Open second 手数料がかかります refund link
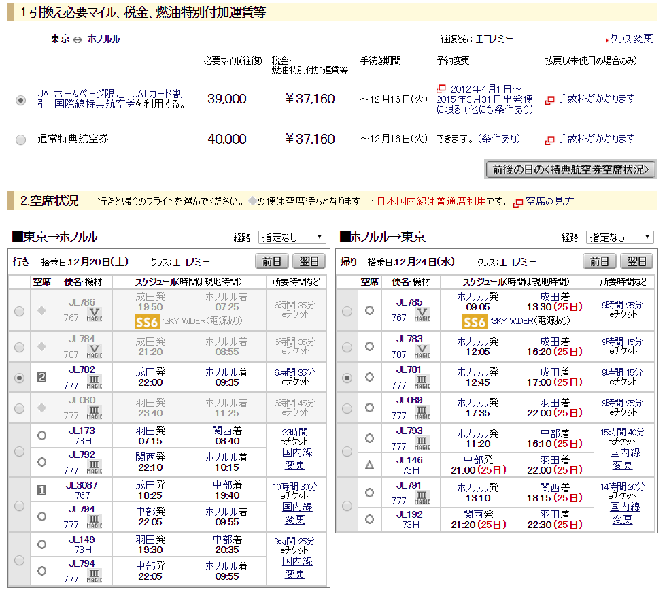The width and height of the screenshot is (667, 594). click(x=596, y=139)
